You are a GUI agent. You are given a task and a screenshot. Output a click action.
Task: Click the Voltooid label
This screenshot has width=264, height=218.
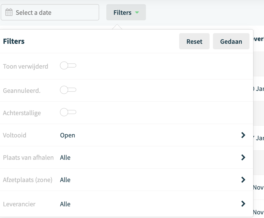[15, 135]
